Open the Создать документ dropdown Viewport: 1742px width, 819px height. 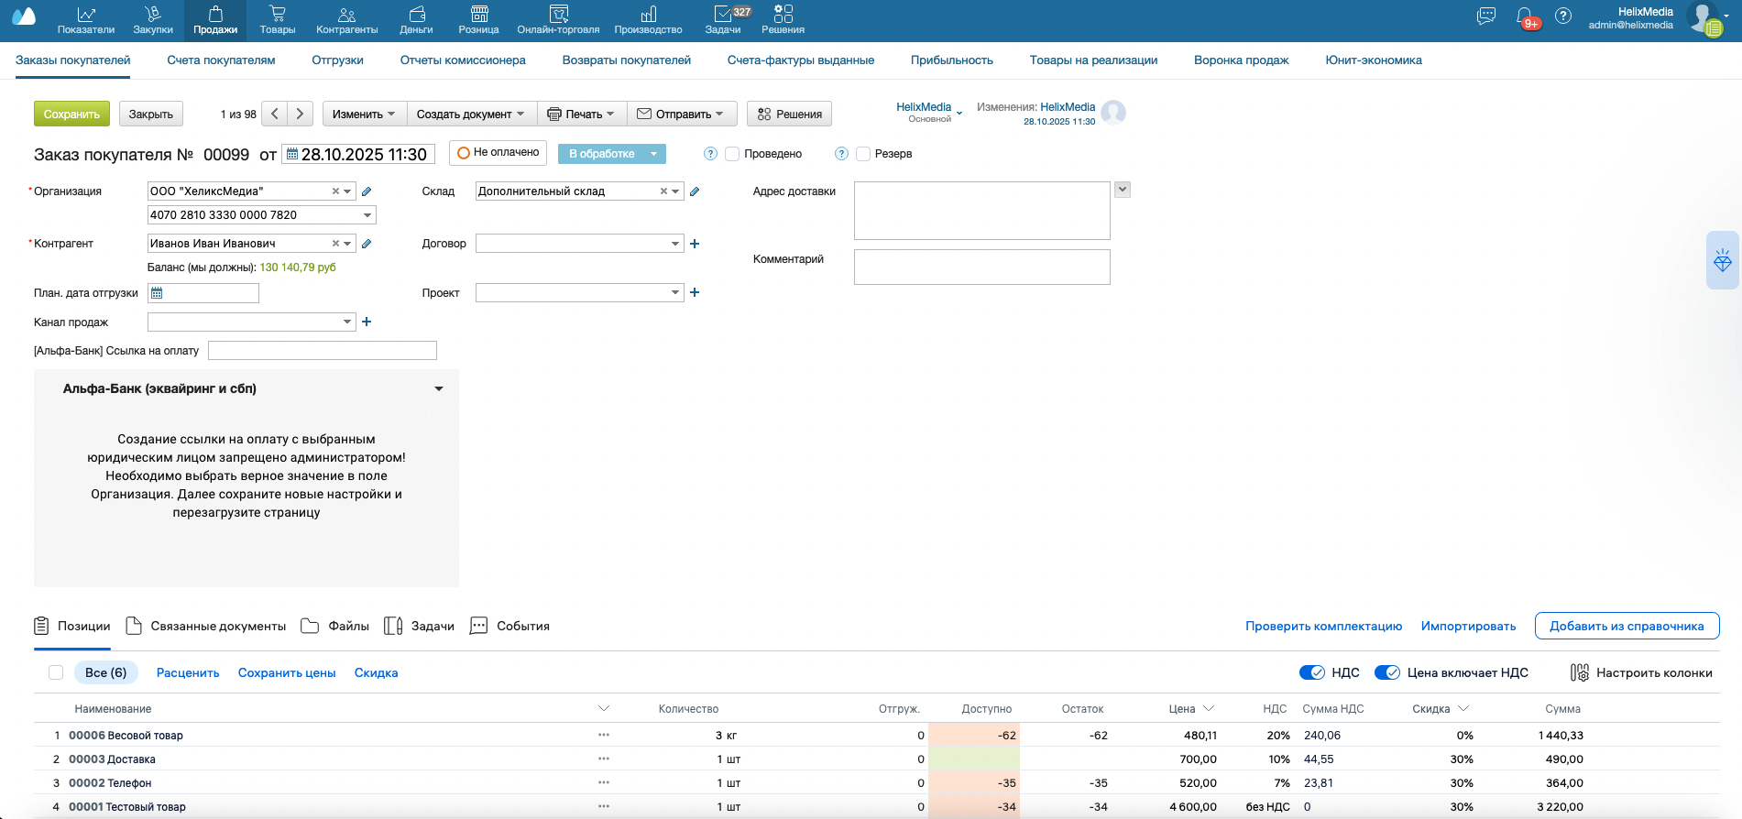tap(471, 114)
